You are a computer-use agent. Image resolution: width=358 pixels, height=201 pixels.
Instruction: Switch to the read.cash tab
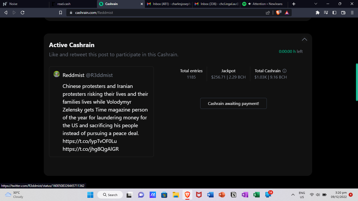73,4
